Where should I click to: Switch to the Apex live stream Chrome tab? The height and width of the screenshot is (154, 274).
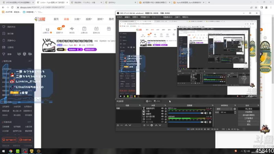[189, 2]
